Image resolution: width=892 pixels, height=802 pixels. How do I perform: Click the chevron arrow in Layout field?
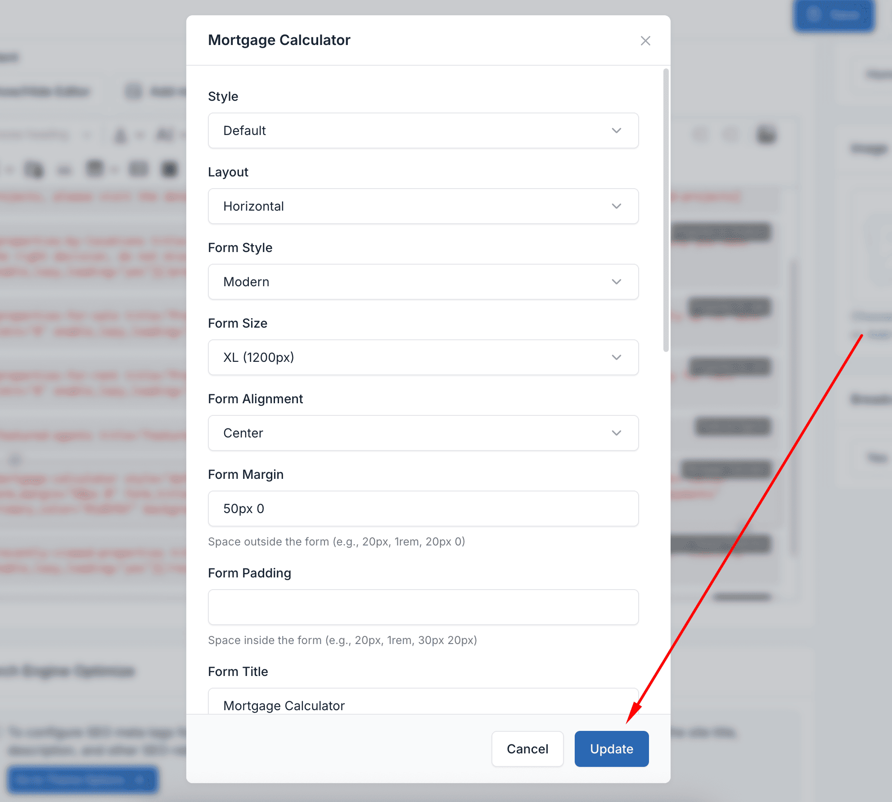(x=616, y=206)
